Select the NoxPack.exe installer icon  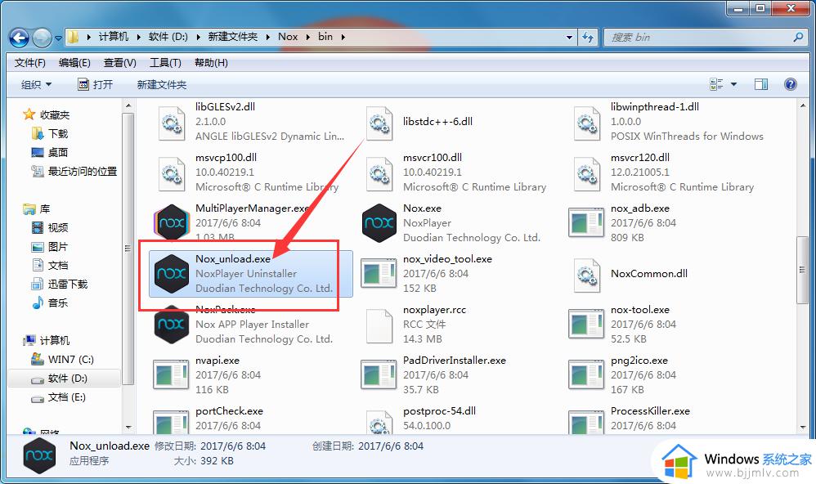click(172, 325)
